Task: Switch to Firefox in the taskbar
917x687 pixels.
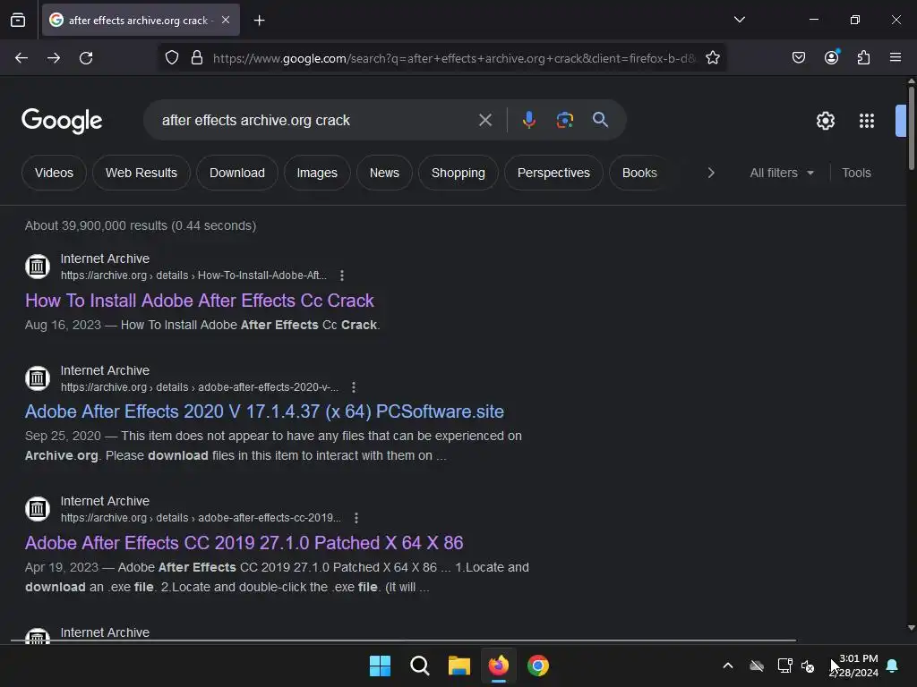Action: [x=498, y=666]
